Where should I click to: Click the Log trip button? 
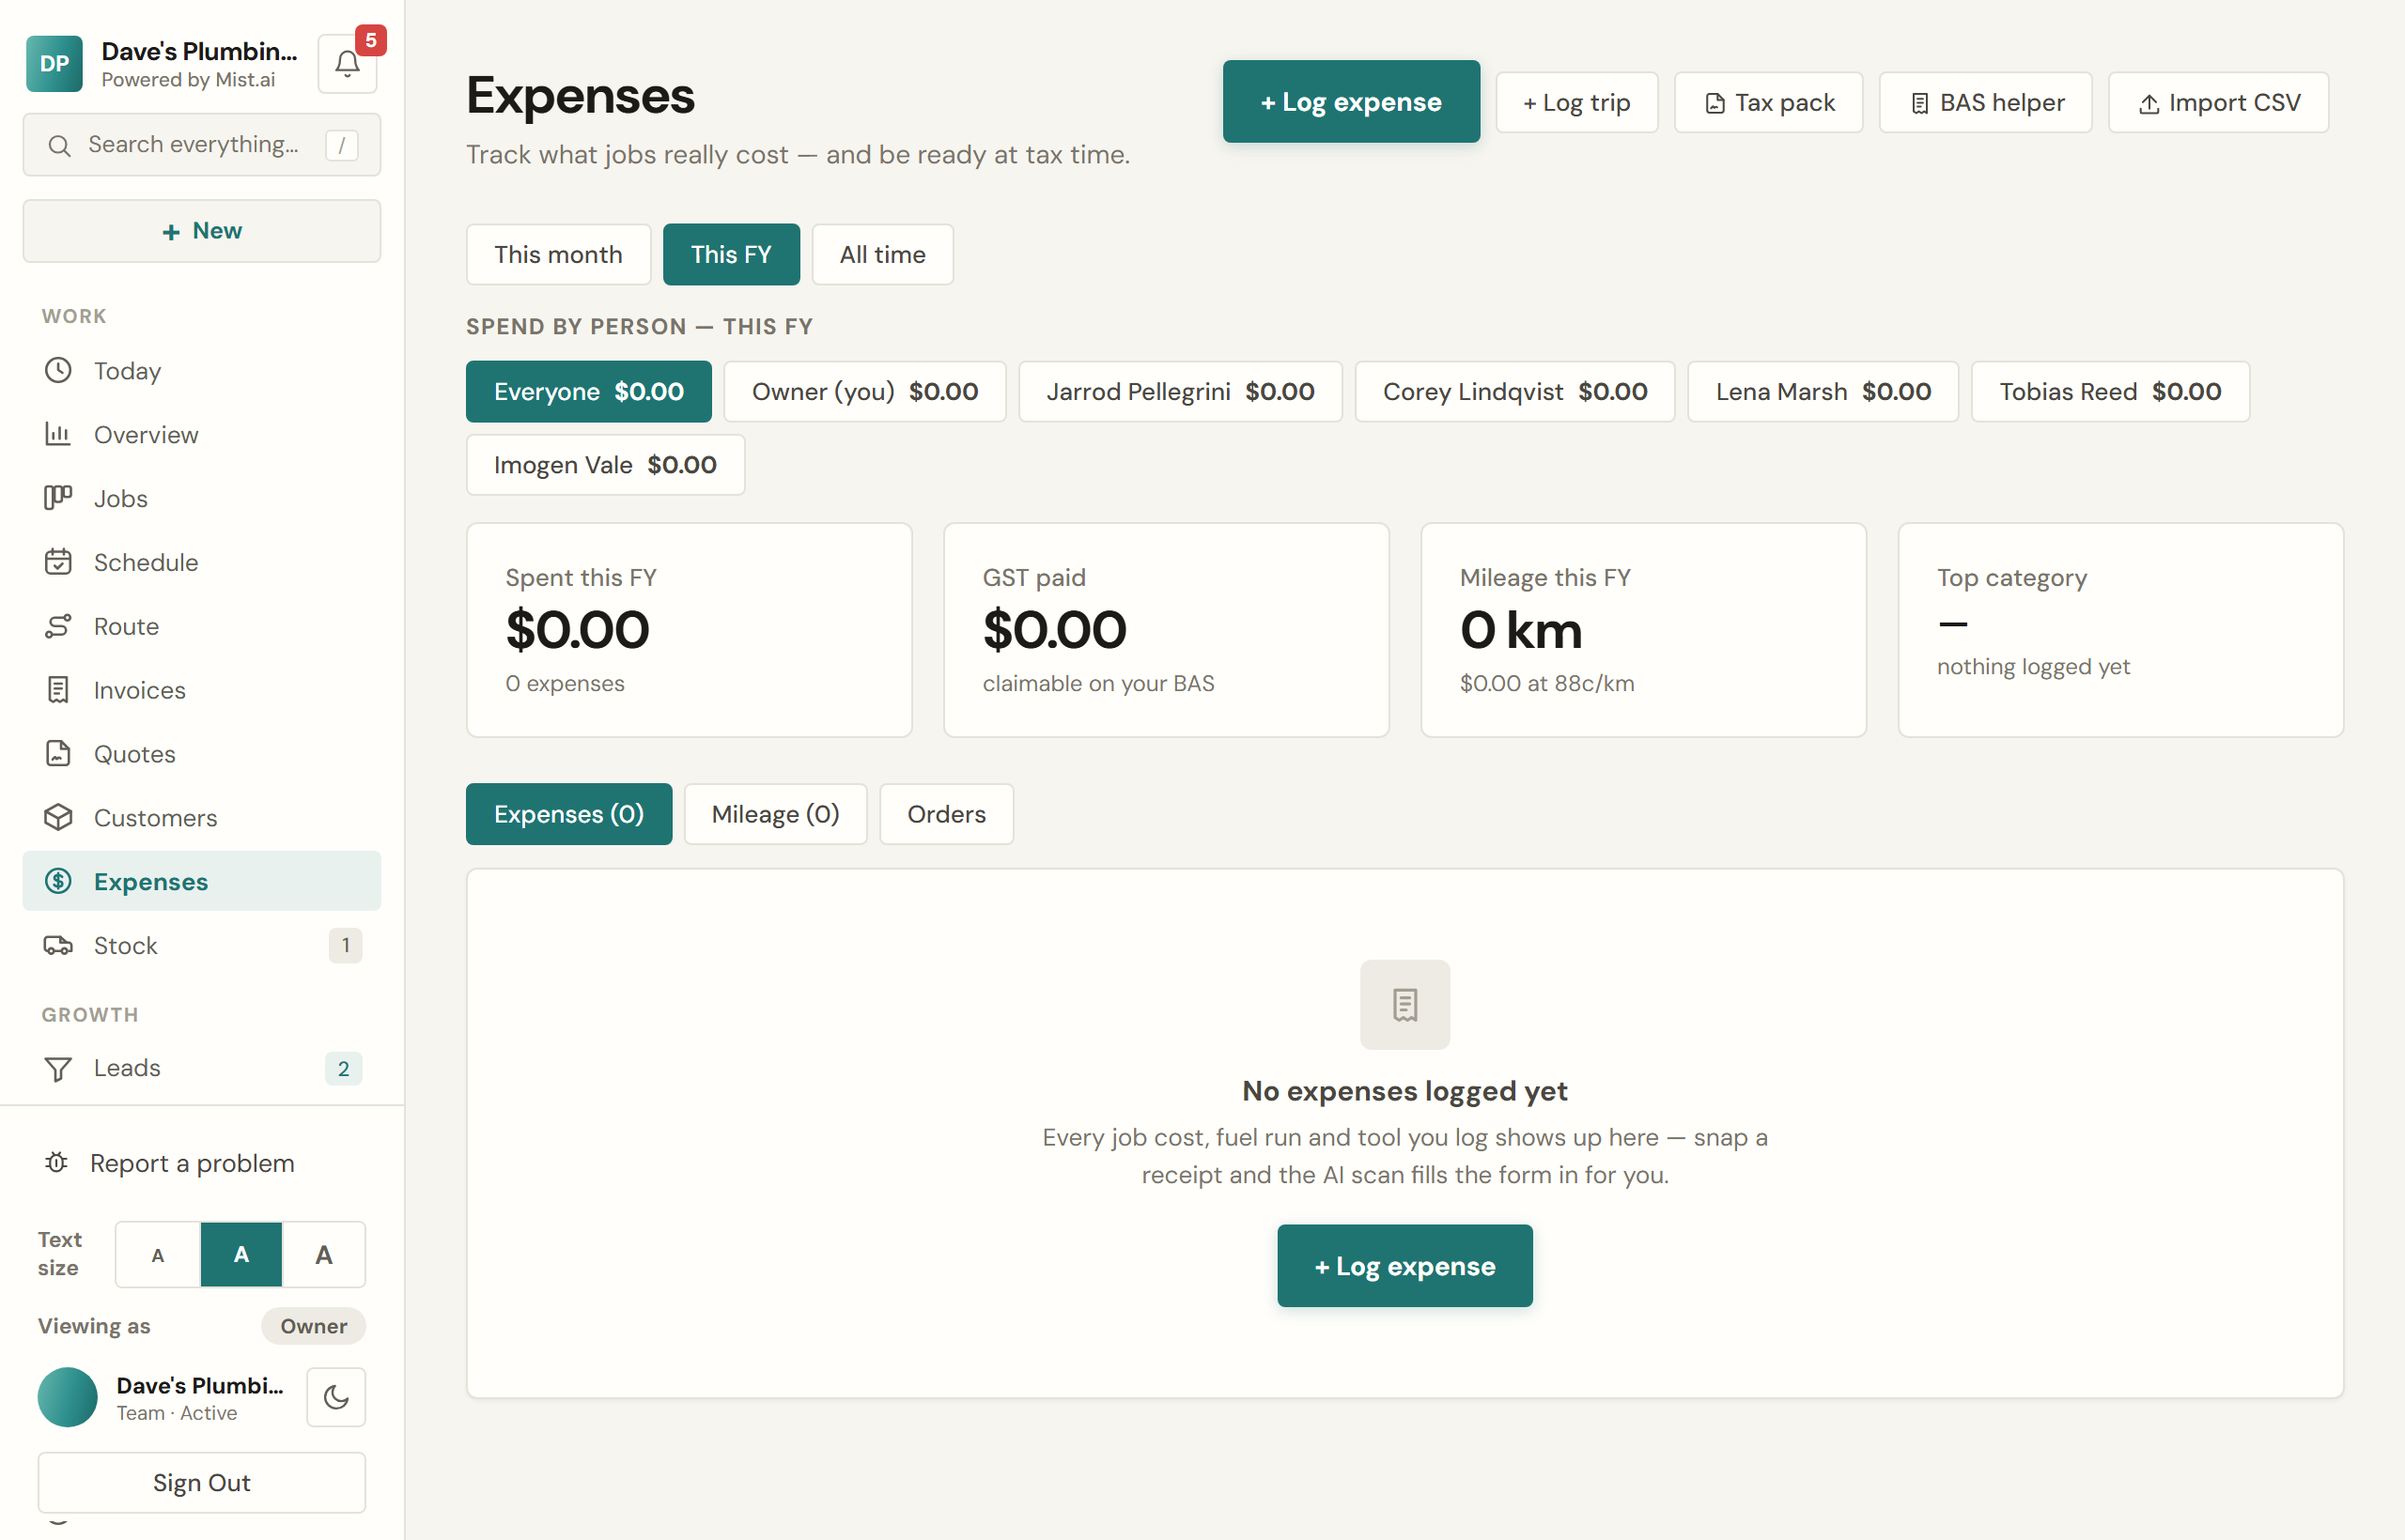[x=1576, y=102]
